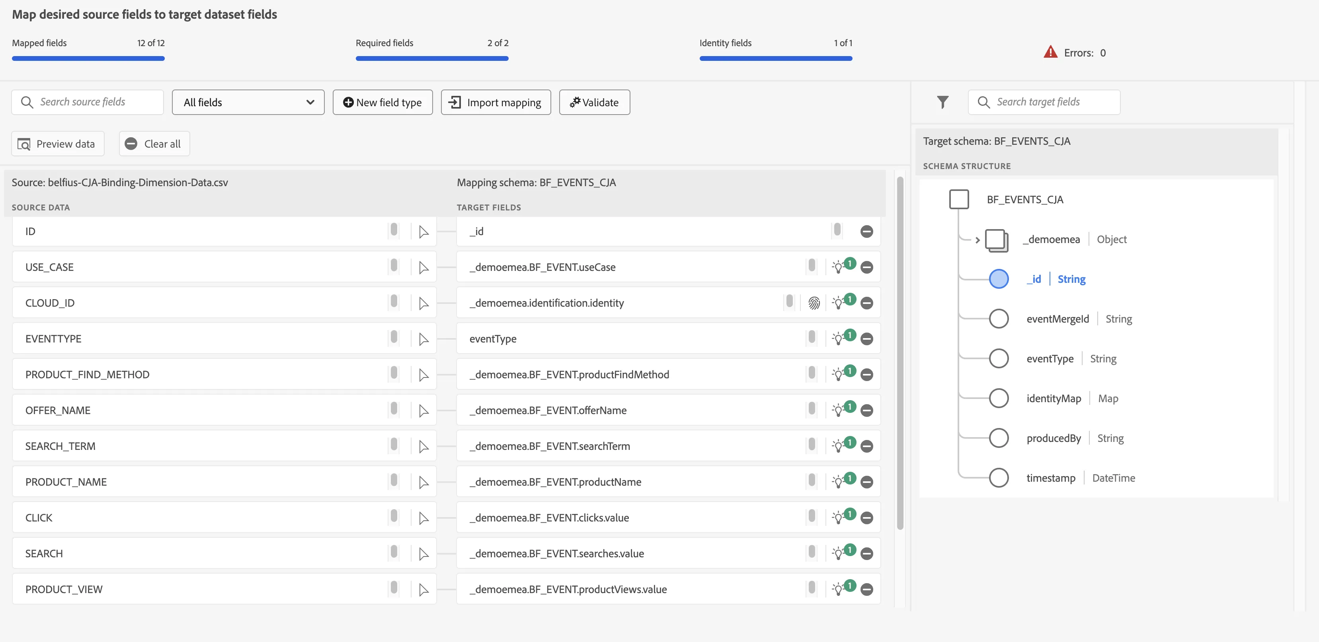Image resolution: width=1319 pixels, height=642 pixels.
Task: Remove the clicks.value target mapping
Action: [x=866, y=517]
